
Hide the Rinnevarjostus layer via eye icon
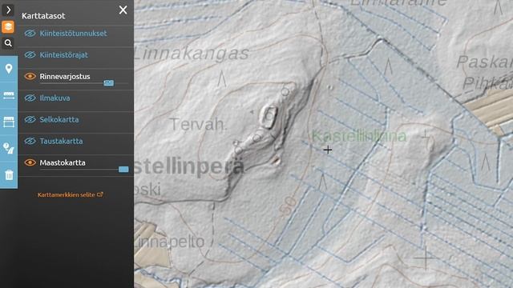point(30,77)
